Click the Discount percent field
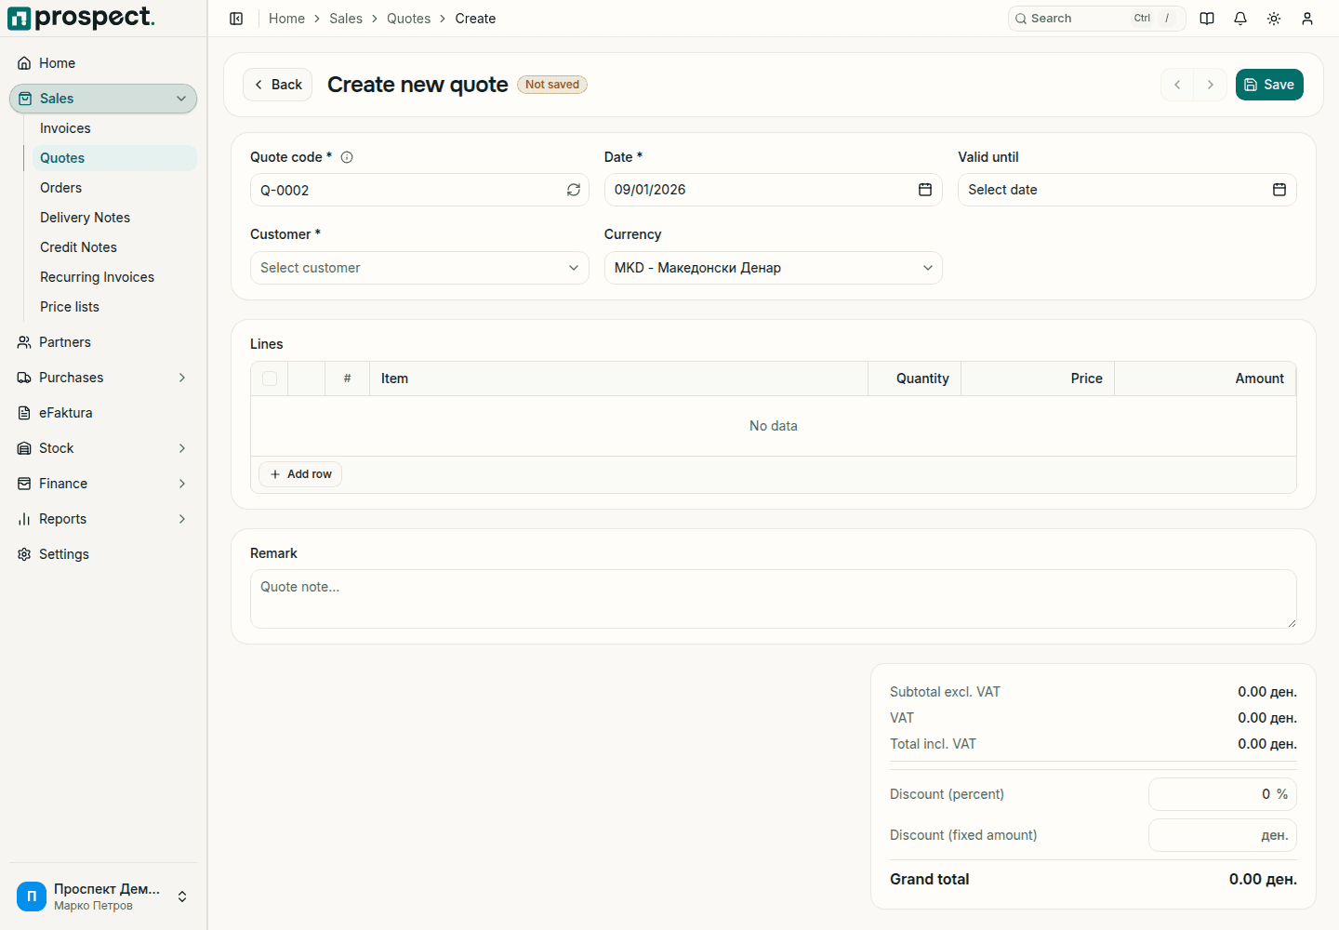This screenshot has width=1339, height=930. (1223, 794)
